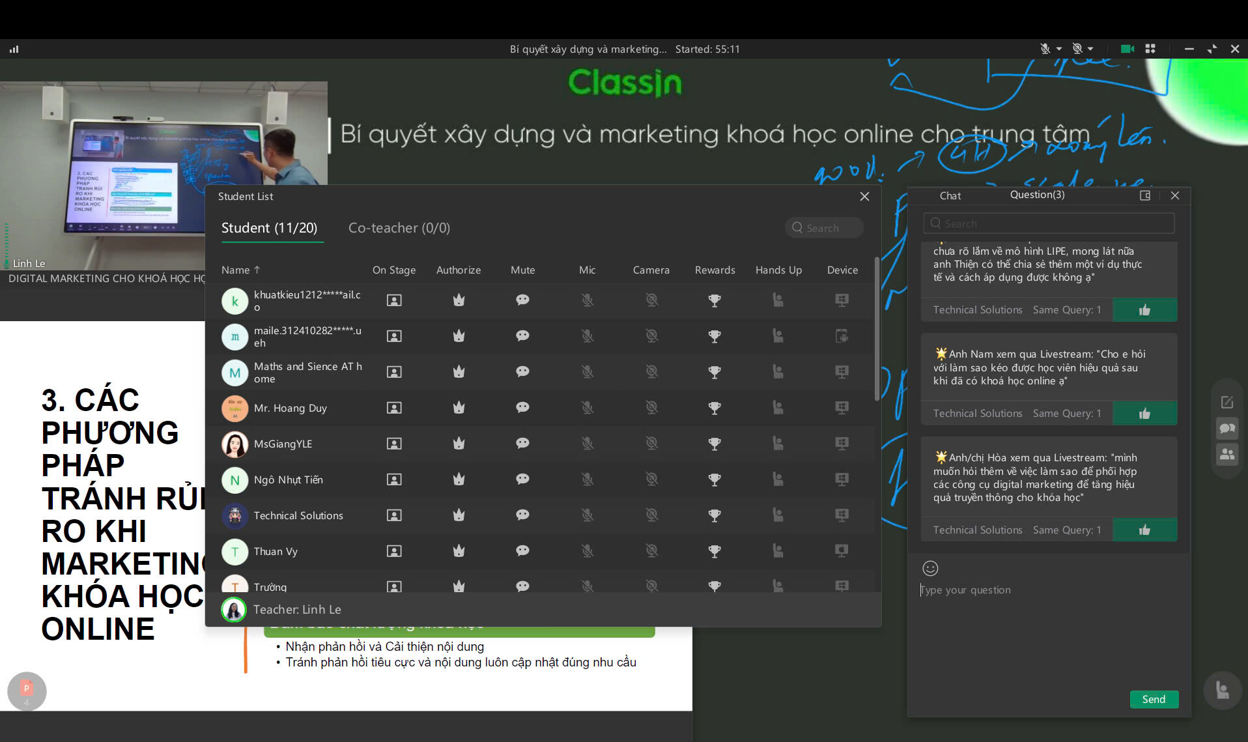Open the chat bubbles icon in right sidebar
This screenshot has height=742, width=1248.
1227,429
